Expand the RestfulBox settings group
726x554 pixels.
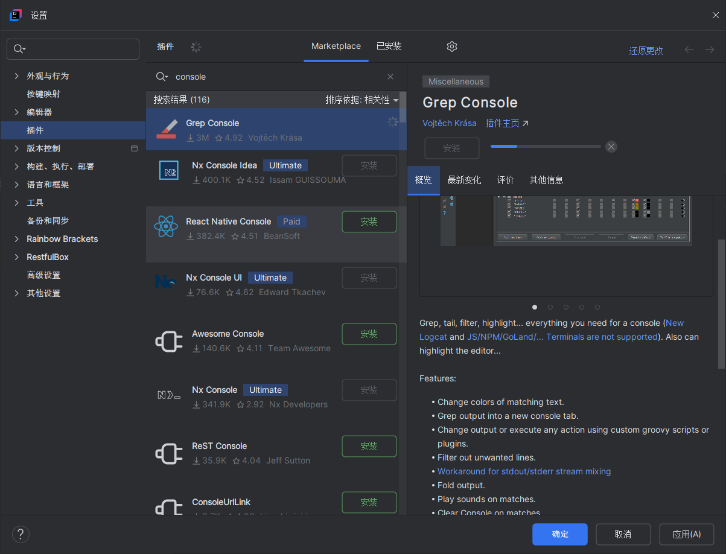click(x=16, y=257)
